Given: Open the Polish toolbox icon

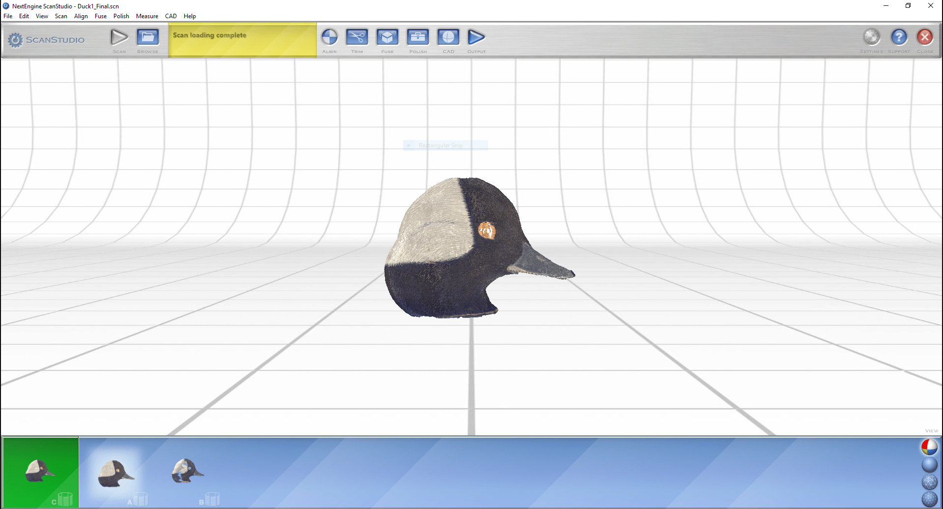Looking at the screenshot, I should (x=418, y=37).
